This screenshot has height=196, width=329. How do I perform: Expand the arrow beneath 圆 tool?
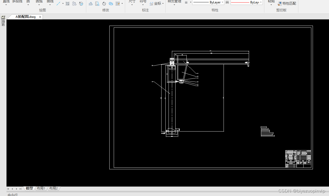tap(28, 5)
